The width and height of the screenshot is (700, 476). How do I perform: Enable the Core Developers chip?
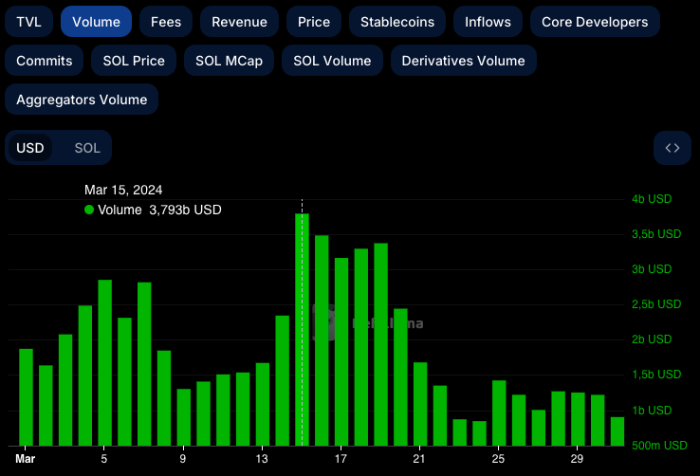(595, 22)
